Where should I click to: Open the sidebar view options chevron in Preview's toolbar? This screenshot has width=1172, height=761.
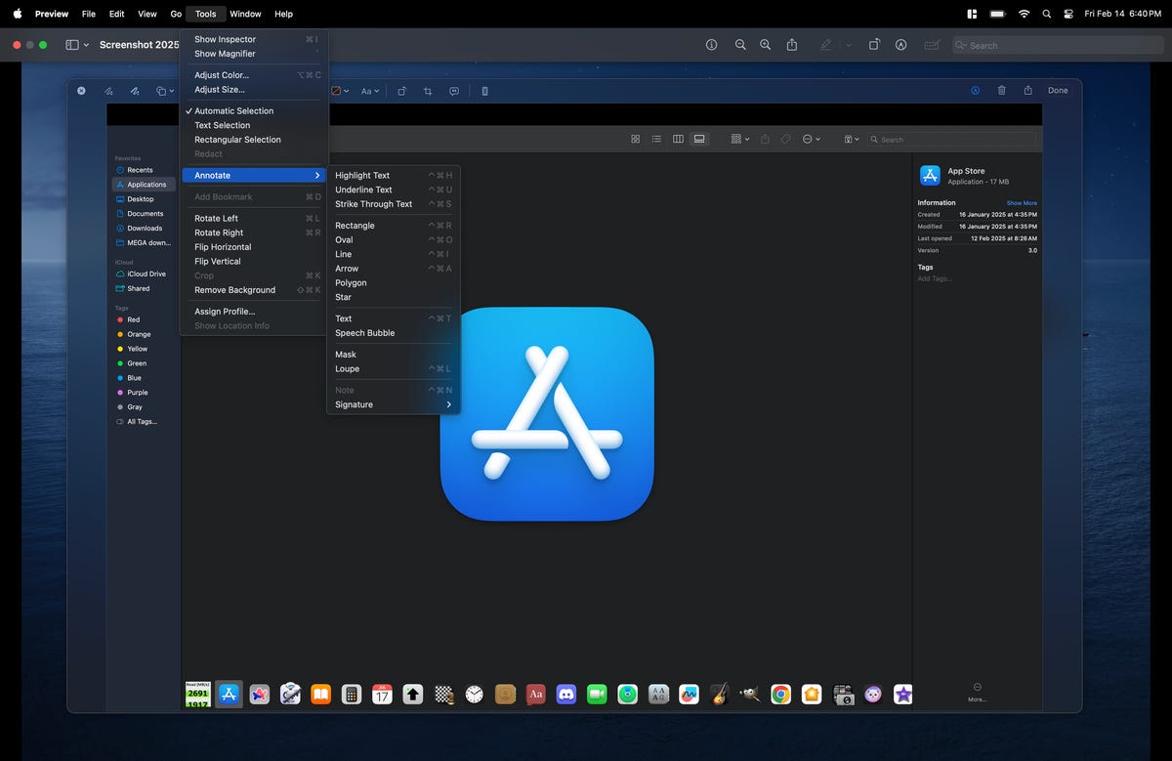click(x=86, y=45)
